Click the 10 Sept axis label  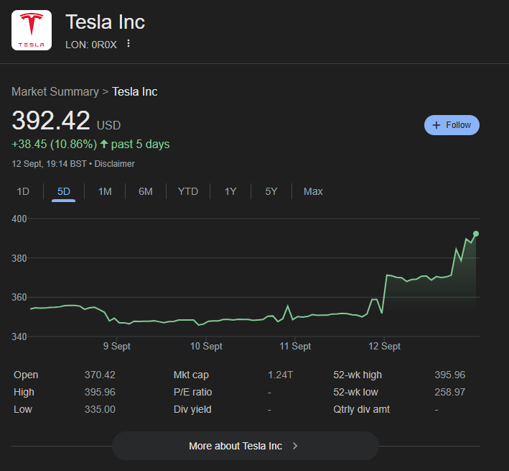tap(206, 346)
